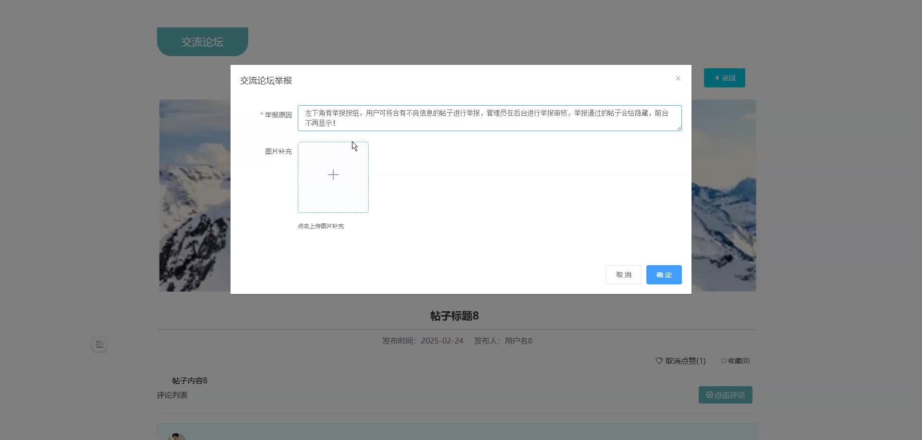Click the plus icon to upload image
This screenshot has width=922, height=440.
pyautogui.click(x=333, y=175)
